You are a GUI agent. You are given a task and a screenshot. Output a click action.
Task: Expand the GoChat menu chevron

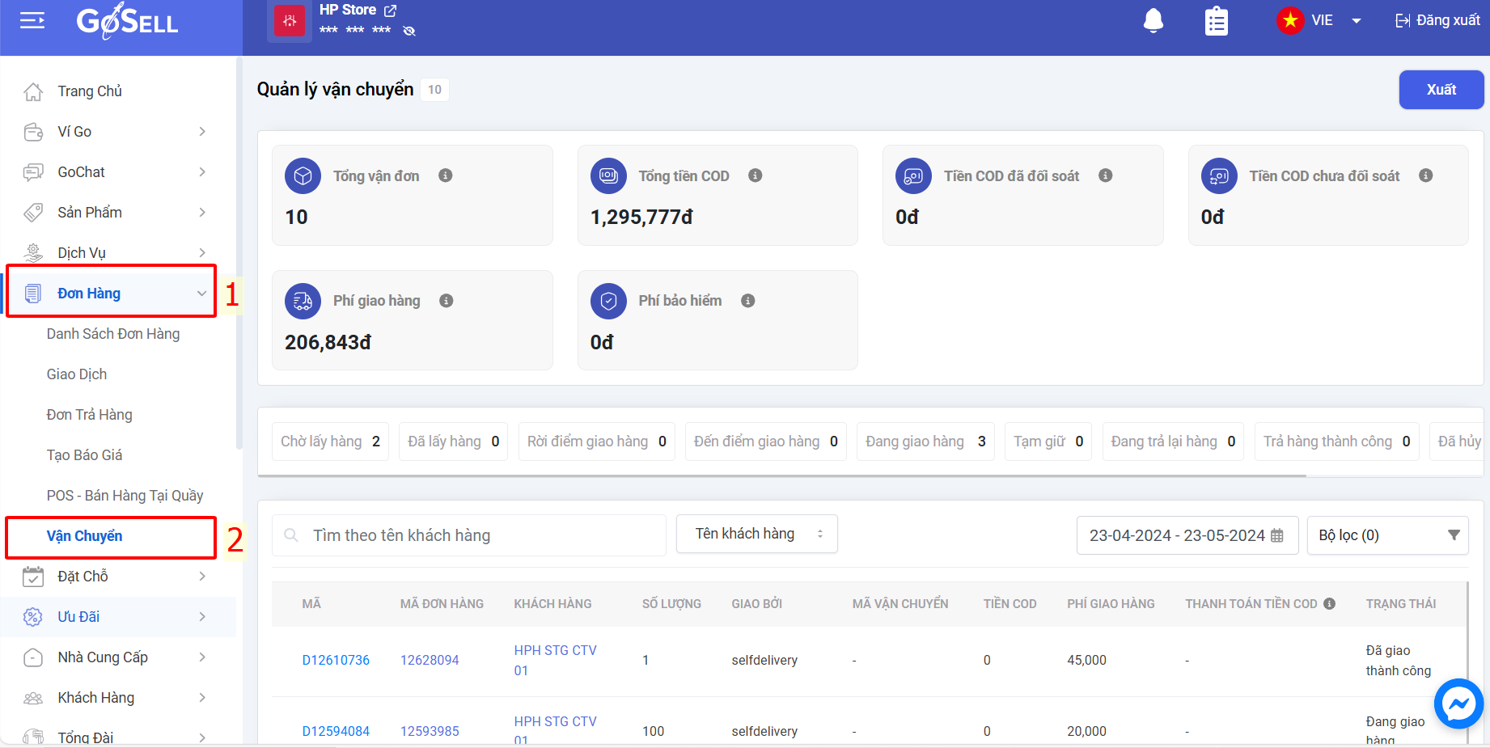click(x=202, y=172)
